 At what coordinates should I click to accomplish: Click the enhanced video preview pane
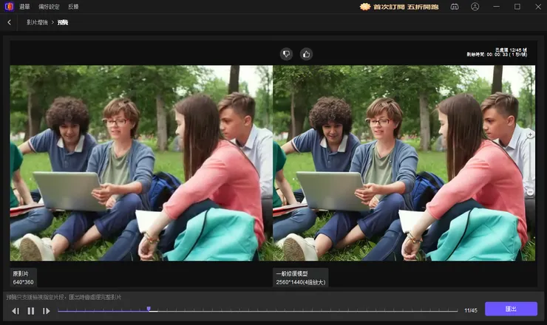[x=404, y=162]
